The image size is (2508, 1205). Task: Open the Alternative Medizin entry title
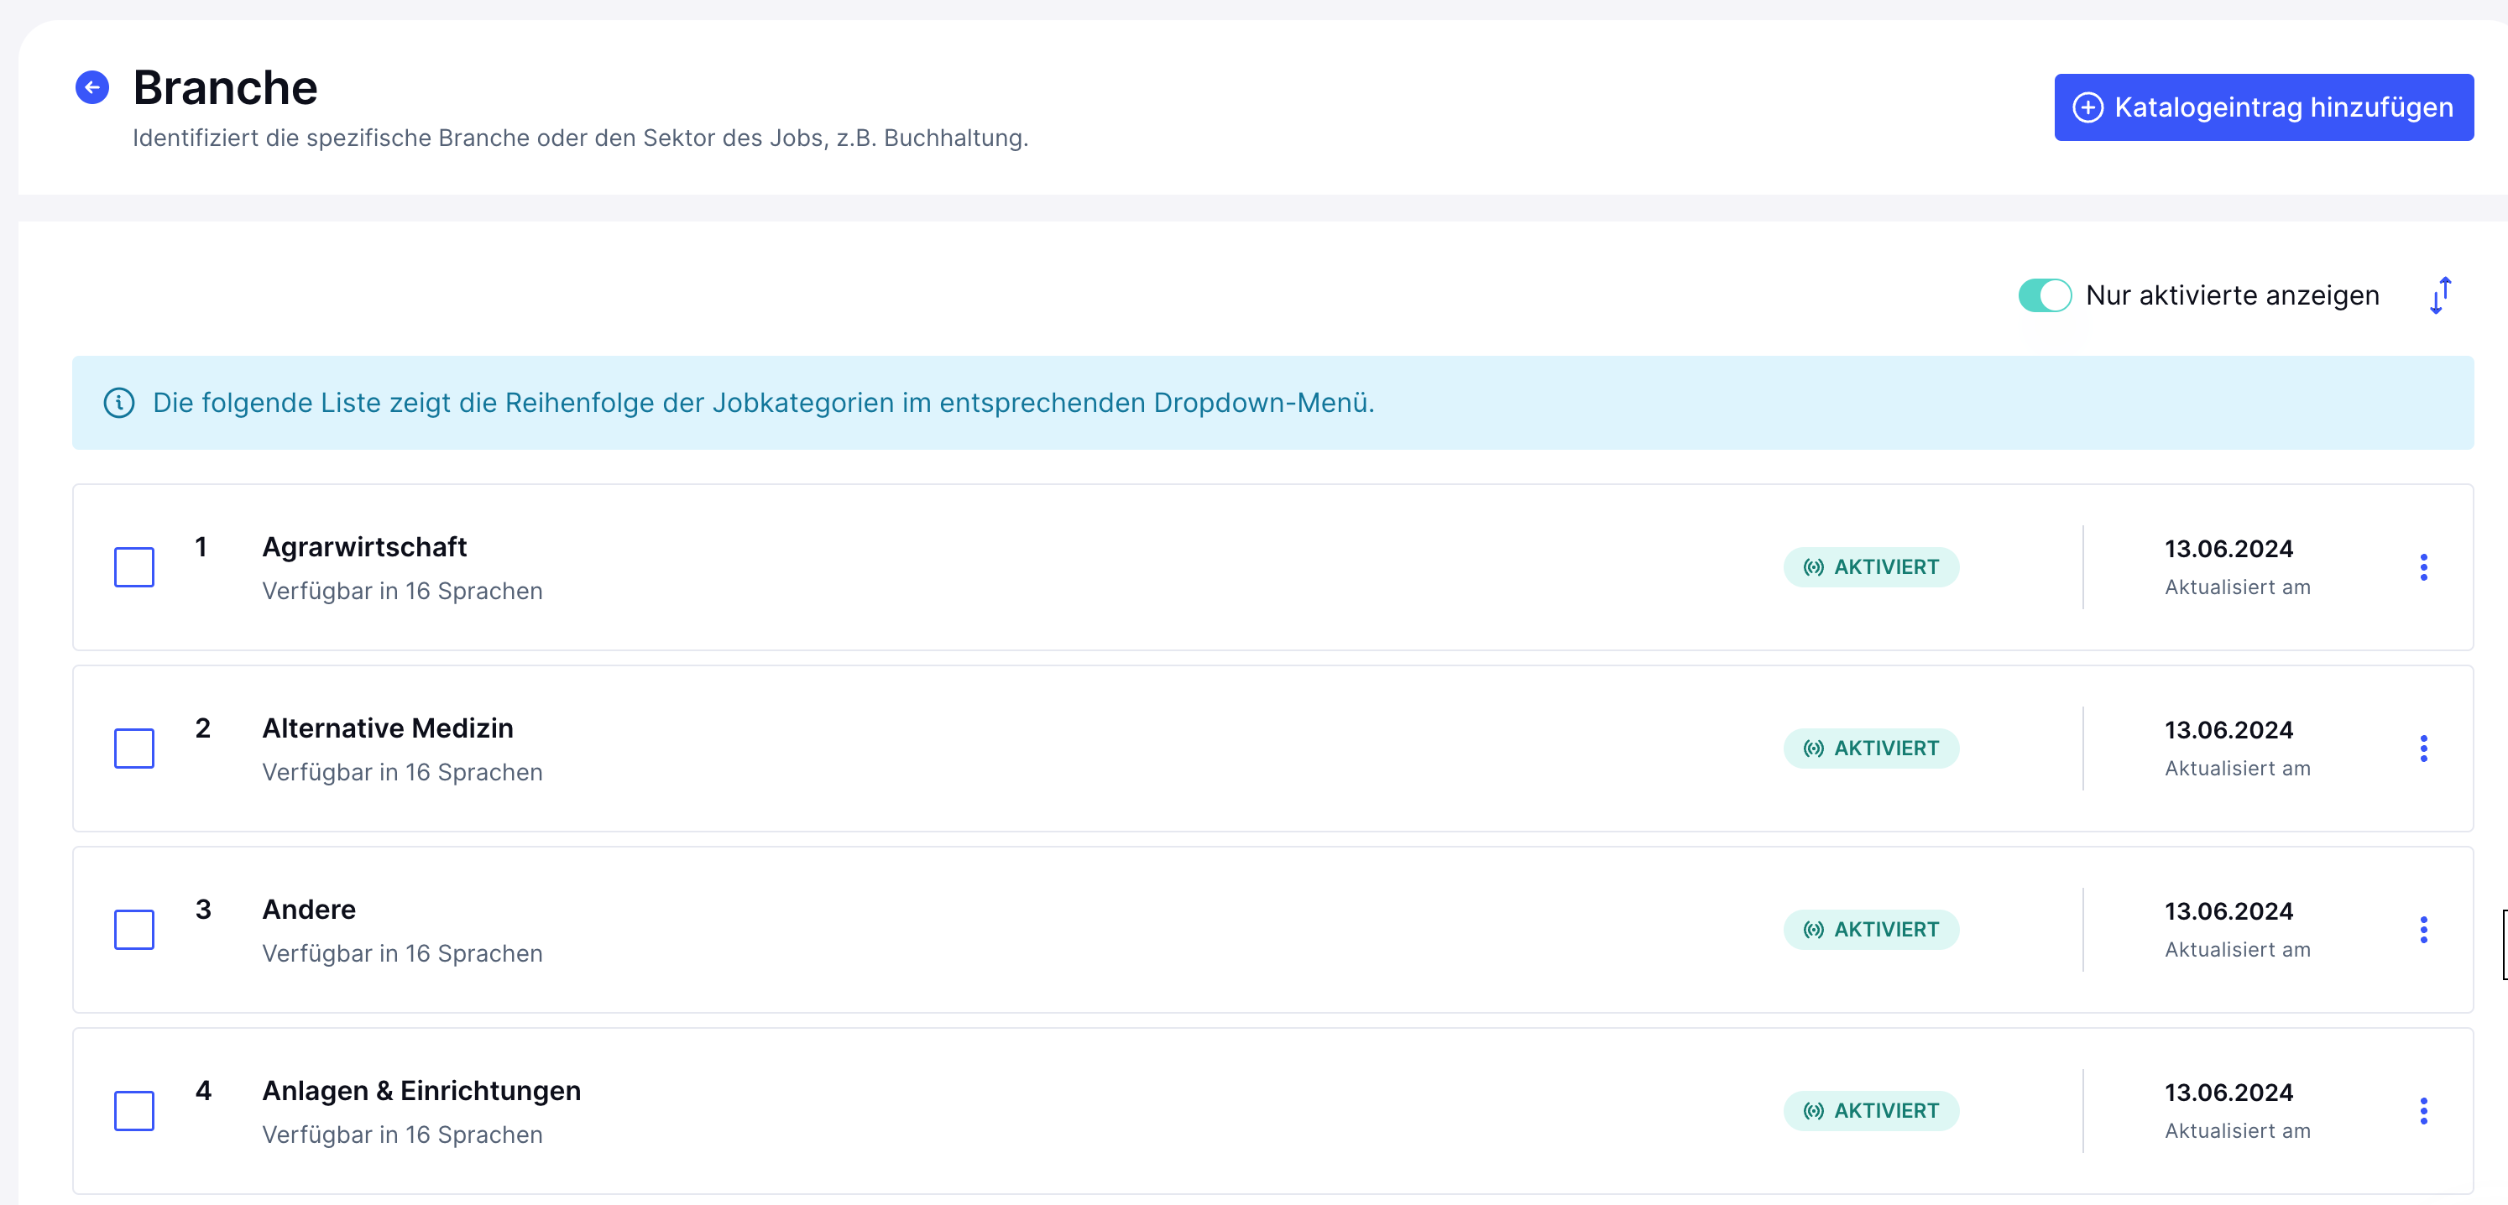pyautogui.click(x=388, y=728)
